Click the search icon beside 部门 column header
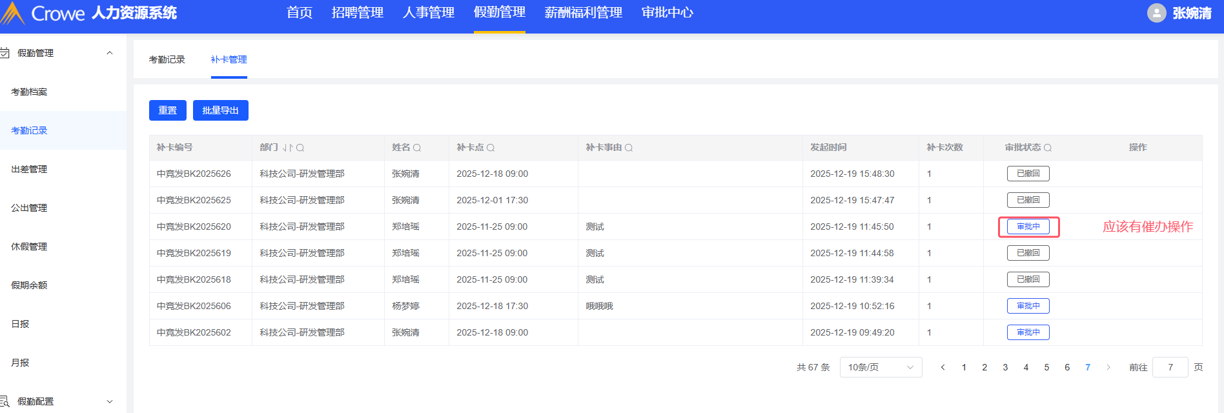 click(x=300, y=148)
